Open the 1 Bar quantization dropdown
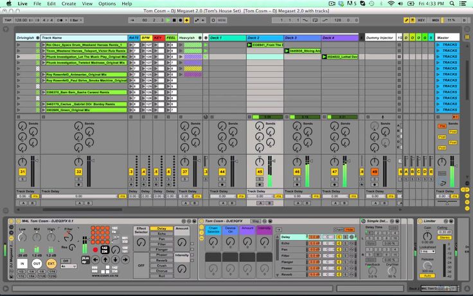The width and height of the screenshot is (473, 296). point(76,20)
